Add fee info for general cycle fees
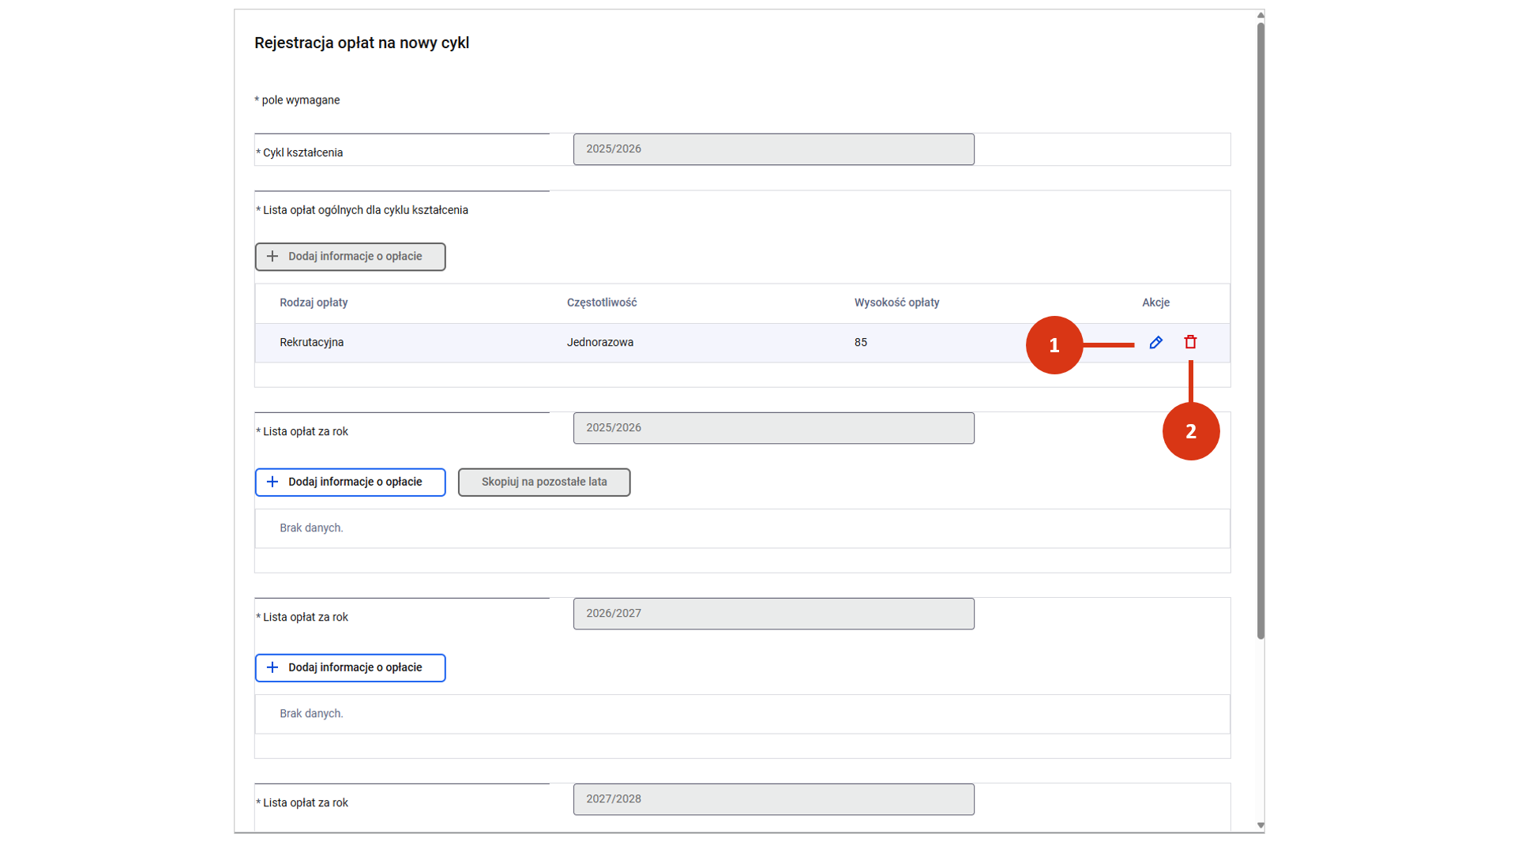Screen dimensions: 1514x849 pyautogui.click(x=350, y=257)
